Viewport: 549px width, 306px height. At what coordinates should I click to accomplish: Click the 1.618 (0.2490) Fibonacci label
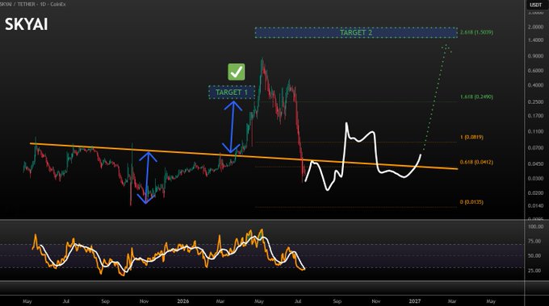point(476,97)
